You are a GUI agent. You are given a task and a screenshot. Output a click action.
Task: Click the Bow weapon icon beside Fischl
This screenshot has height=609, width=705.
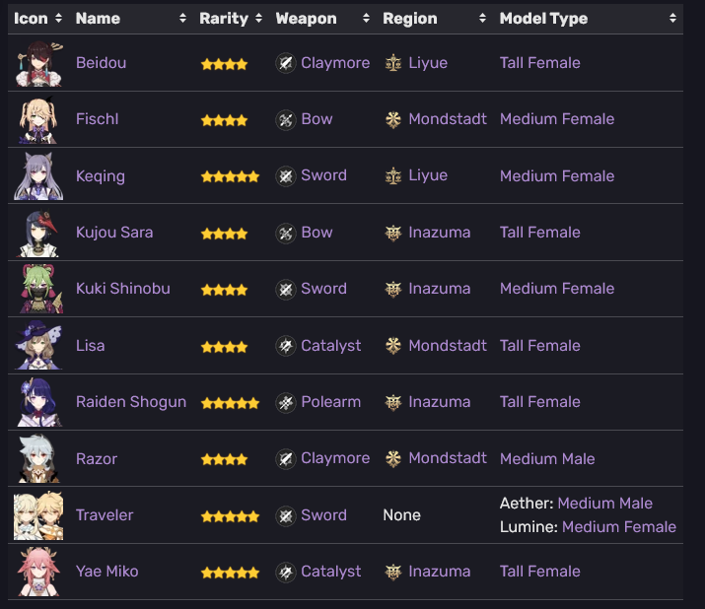[x=286, y=120]
